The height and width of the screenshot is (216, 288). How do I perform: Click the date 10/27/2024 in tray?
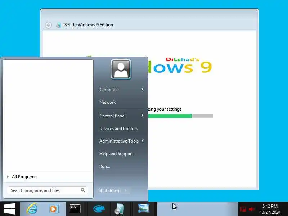(270, 212)
